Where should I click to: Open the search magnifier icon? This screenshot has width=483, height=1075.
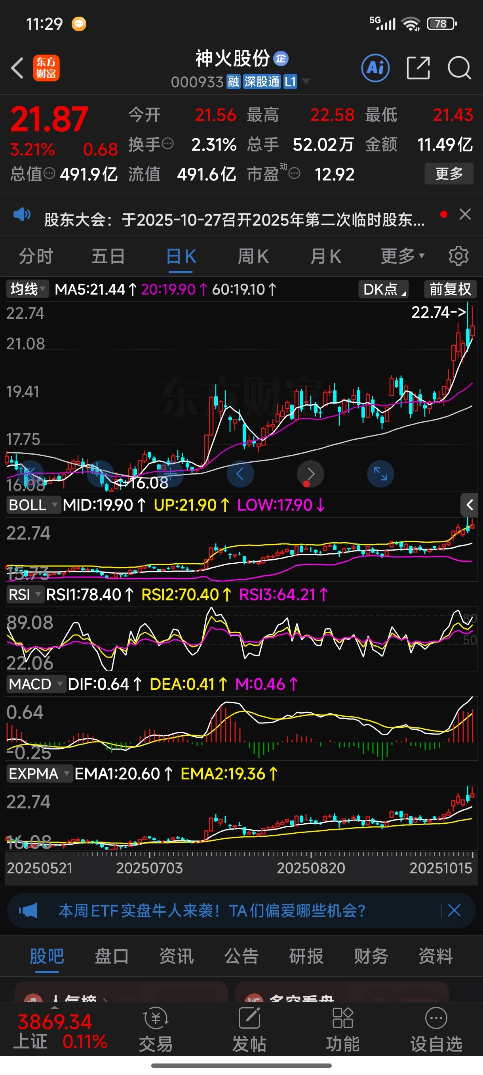pos(459,68)
